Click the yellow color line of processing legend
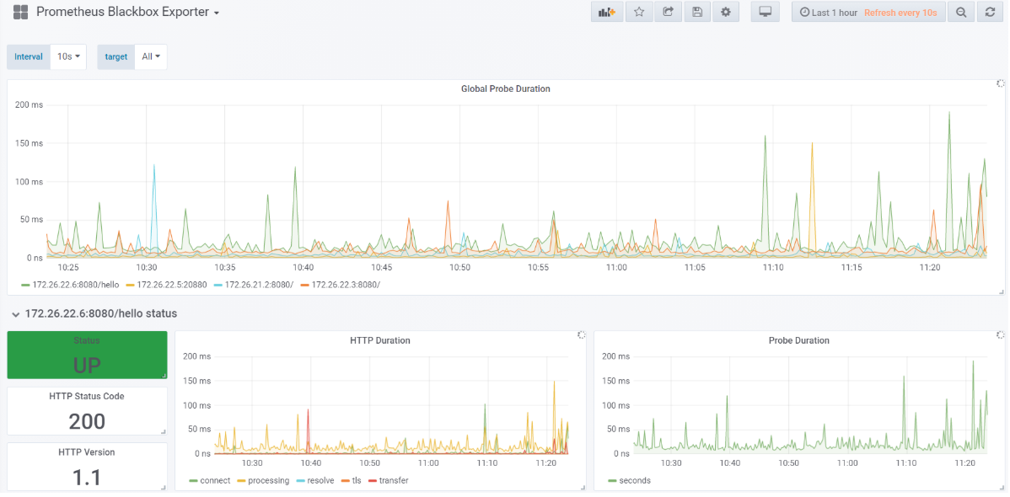The image size is (1010, 497). click(x=241, y=481)
